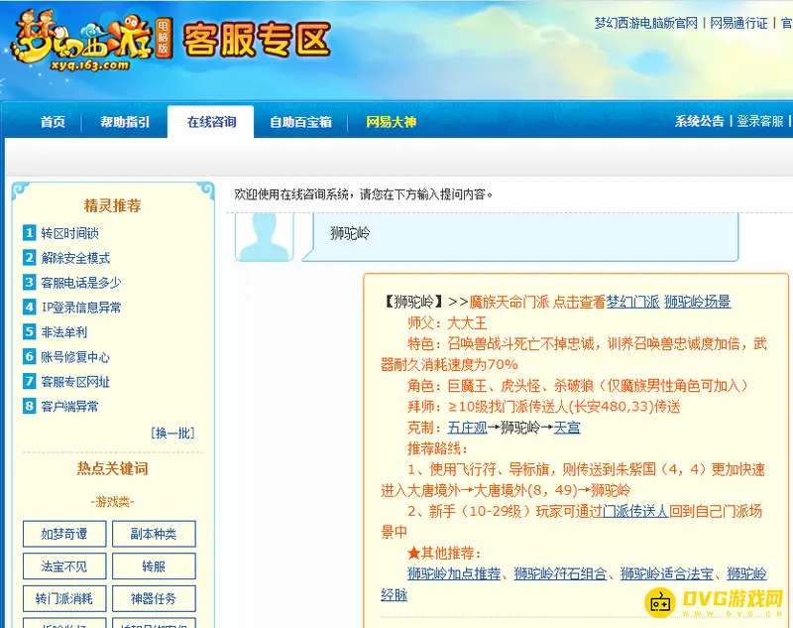The height and width of the screenshot is (628, 793).
Task: Open 网易通行证 link
Action: pos(738,23)
